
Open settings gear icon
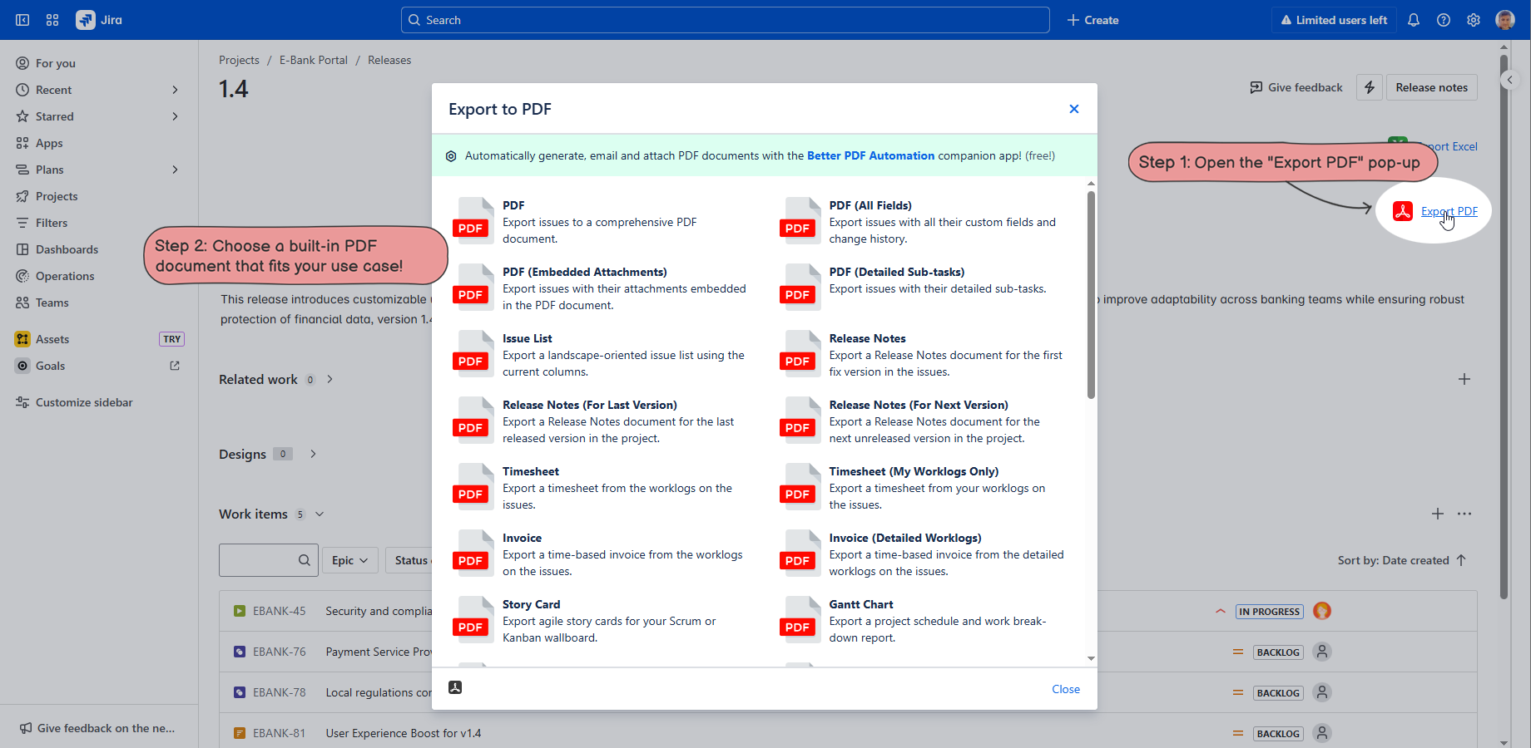(x=1474, y=20)
